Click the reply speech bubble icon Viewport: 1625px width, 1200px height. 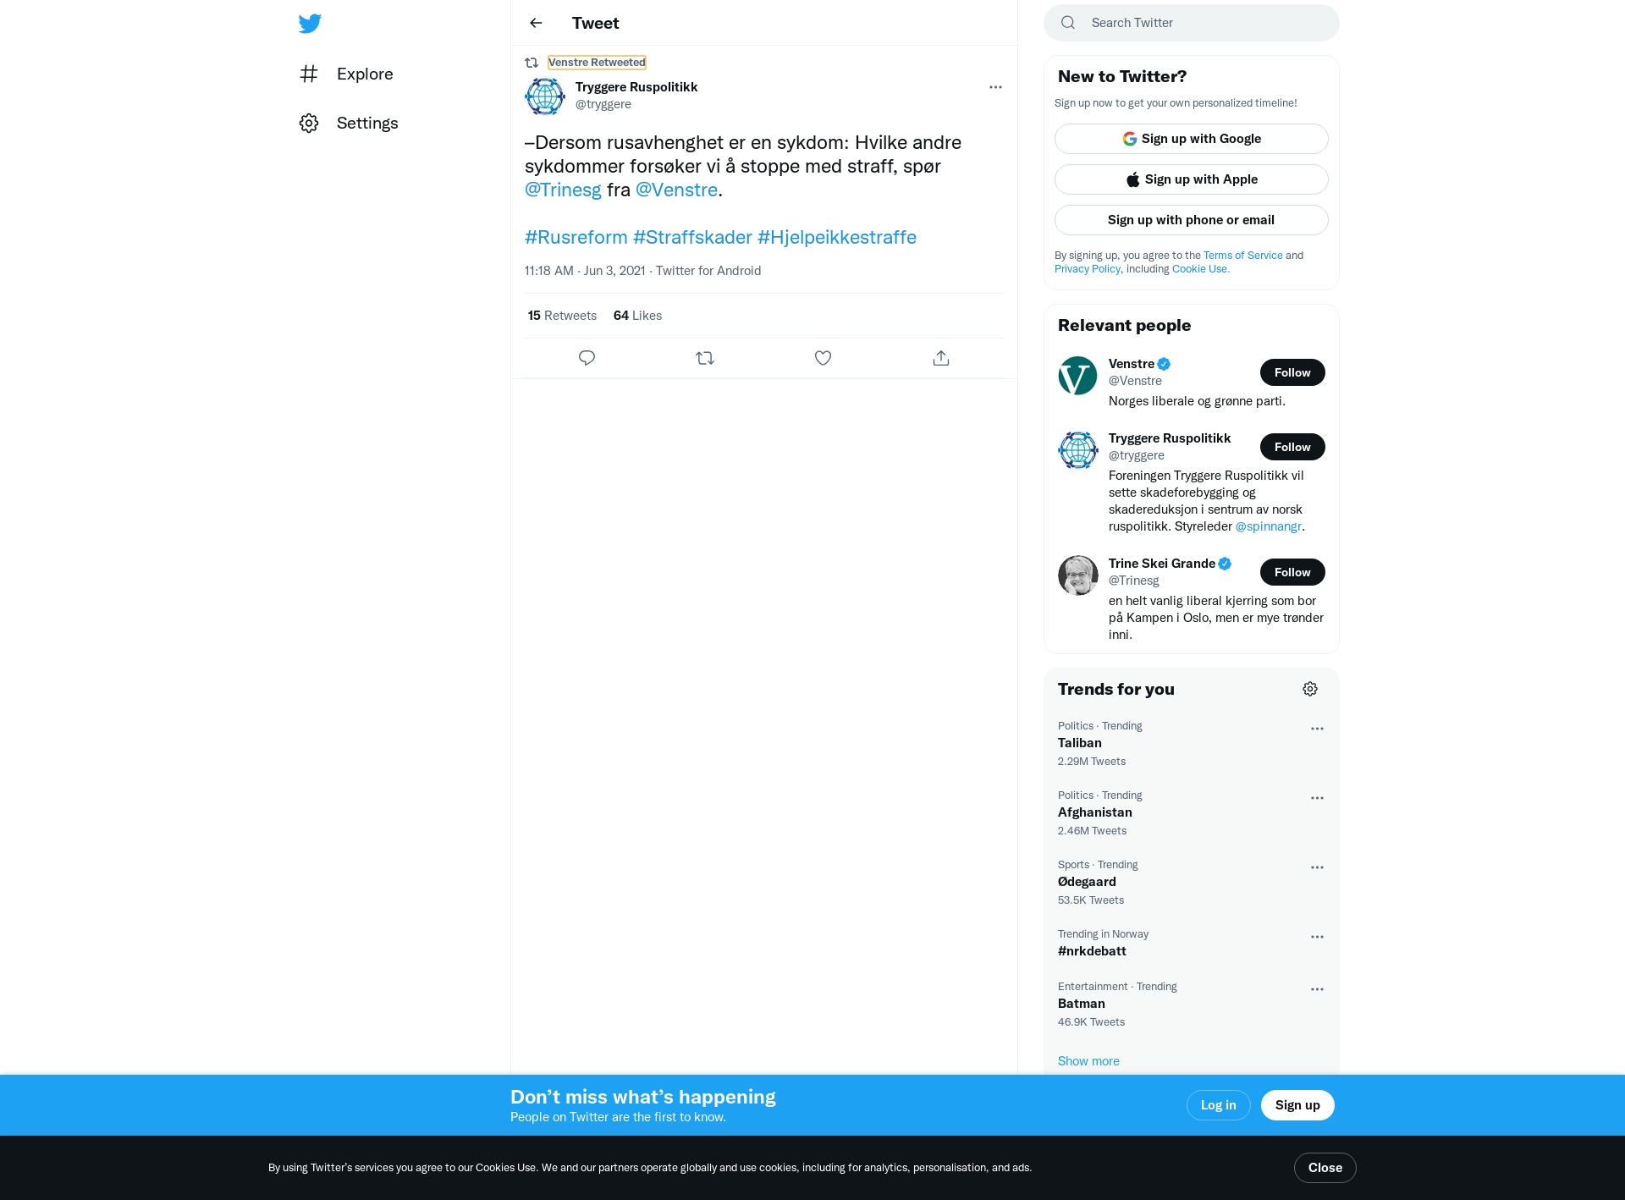[x=587, y=358]
